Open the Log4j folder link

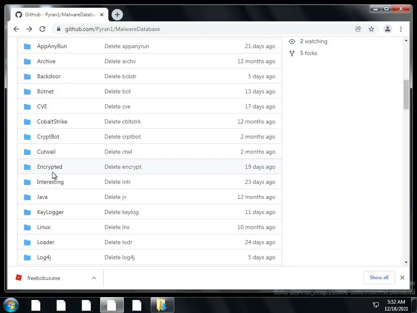coord(44,258)
